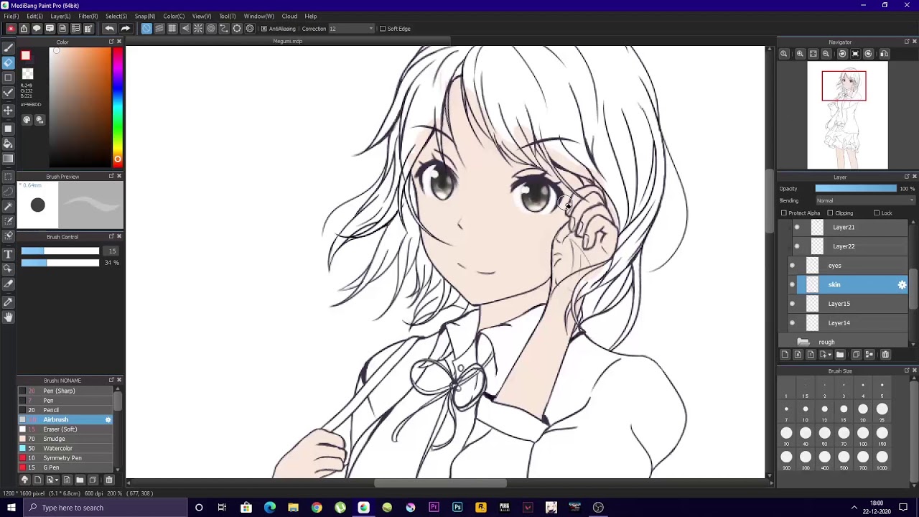Screen dimensions: 919x517
Task: Select the Hand pan tool
Action: pyautogui.click(x=8, y=317)
